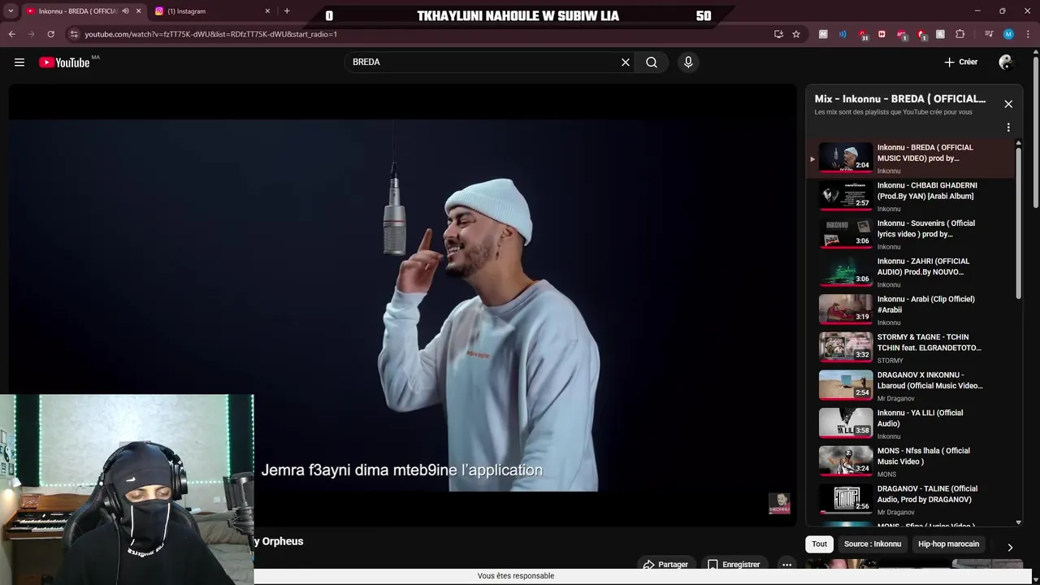Image resolution: width=1040 pixels, height=585 pixels.
Task: Open Chrome extensions puzzle icon
Action: [960, 34]
